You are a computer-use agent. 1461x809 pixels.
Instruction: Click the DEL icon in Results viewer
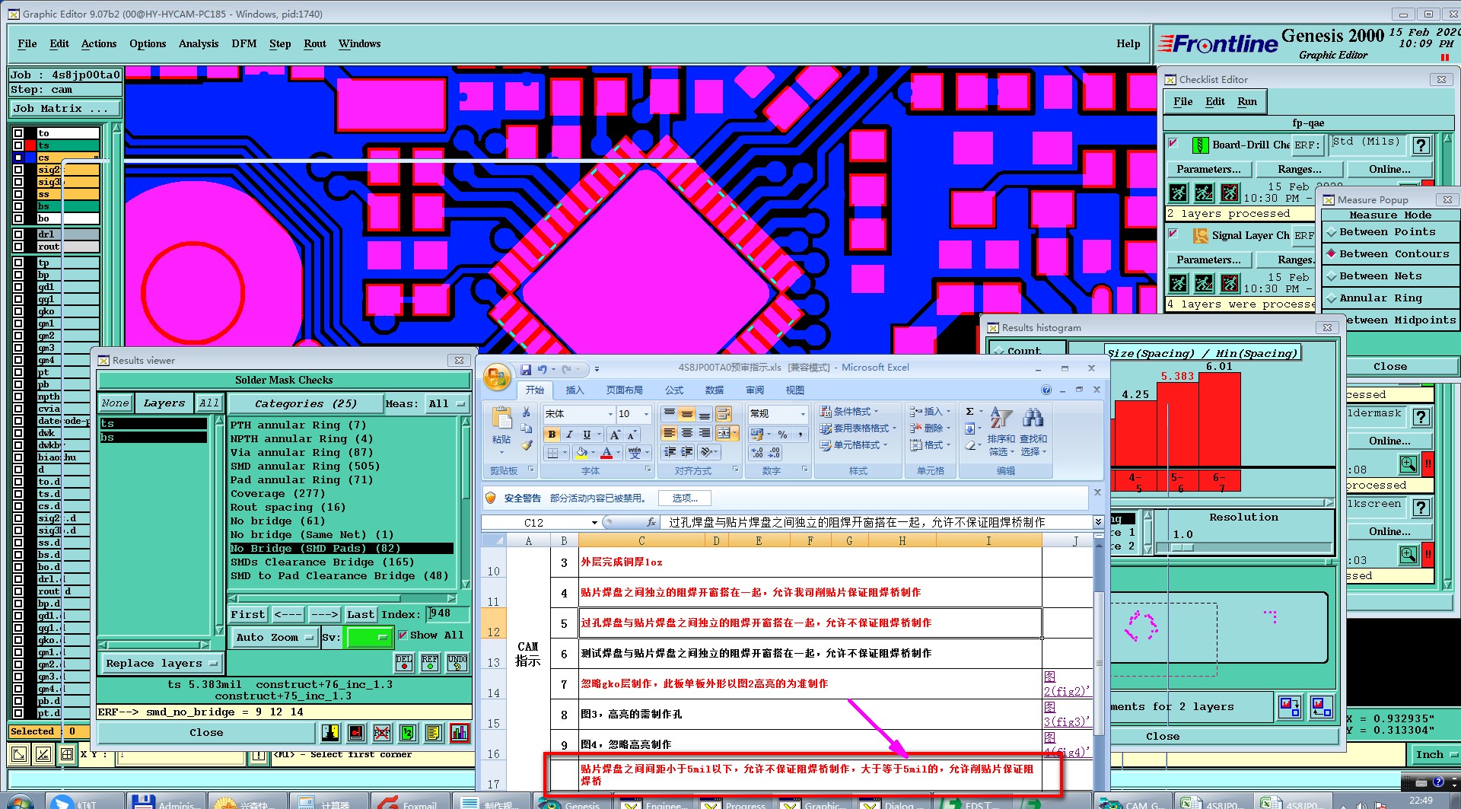tap(404, 662)
